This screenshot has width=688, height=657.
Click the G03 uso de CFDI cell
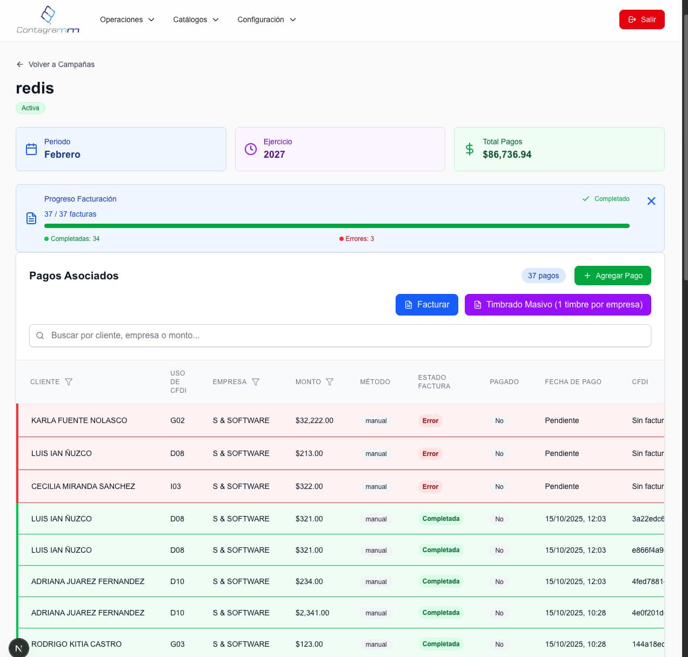tap(177, 644)
